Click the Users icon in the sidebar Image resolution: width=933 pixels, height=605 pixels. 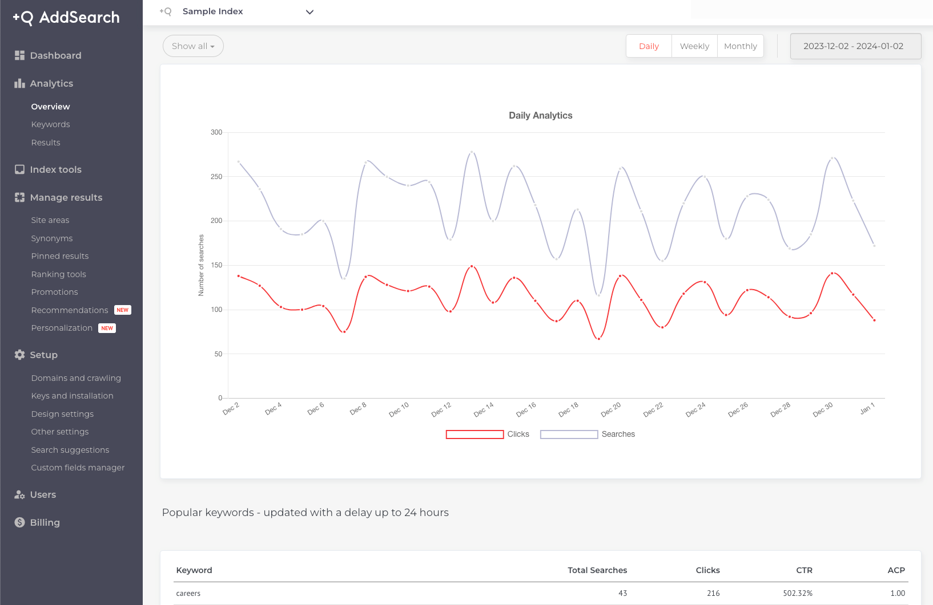[19, 494]
